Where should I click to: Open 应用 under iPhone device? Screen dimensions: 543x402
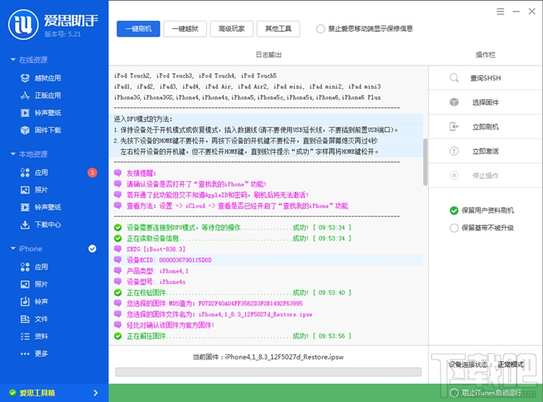(34, 267)
